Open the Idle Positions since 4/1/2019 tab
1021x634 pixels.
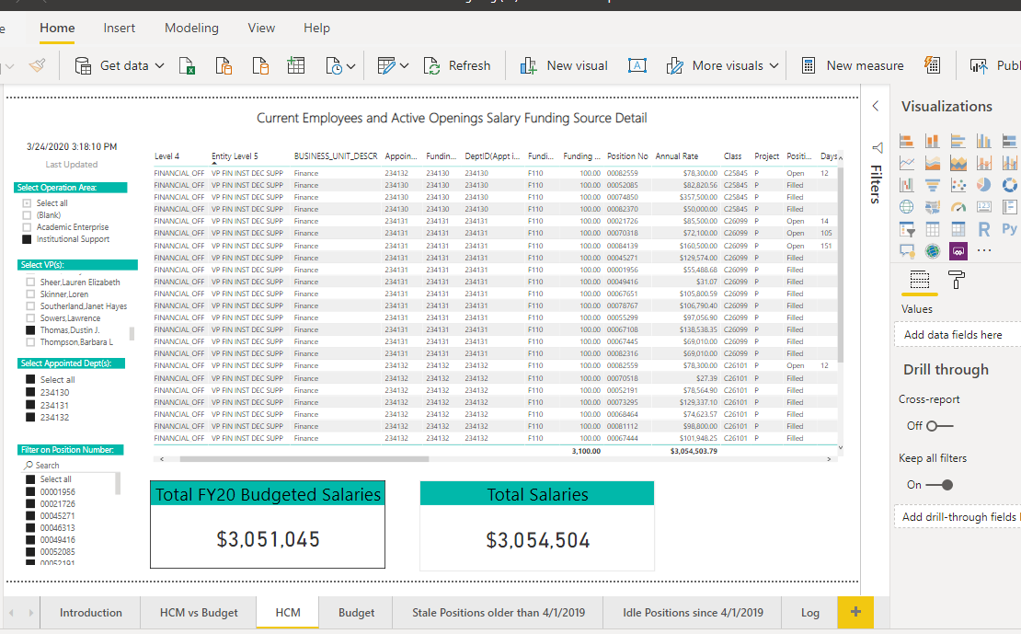(693, 613)
